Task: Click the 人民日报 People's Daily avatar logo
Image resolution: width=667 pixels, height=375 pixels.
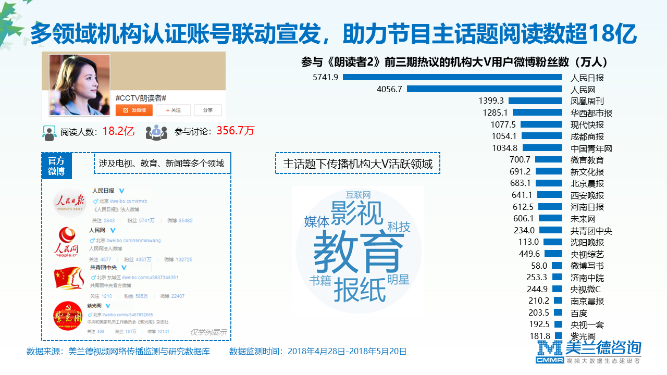Action: pyautogui.click(x=70, y=202)
